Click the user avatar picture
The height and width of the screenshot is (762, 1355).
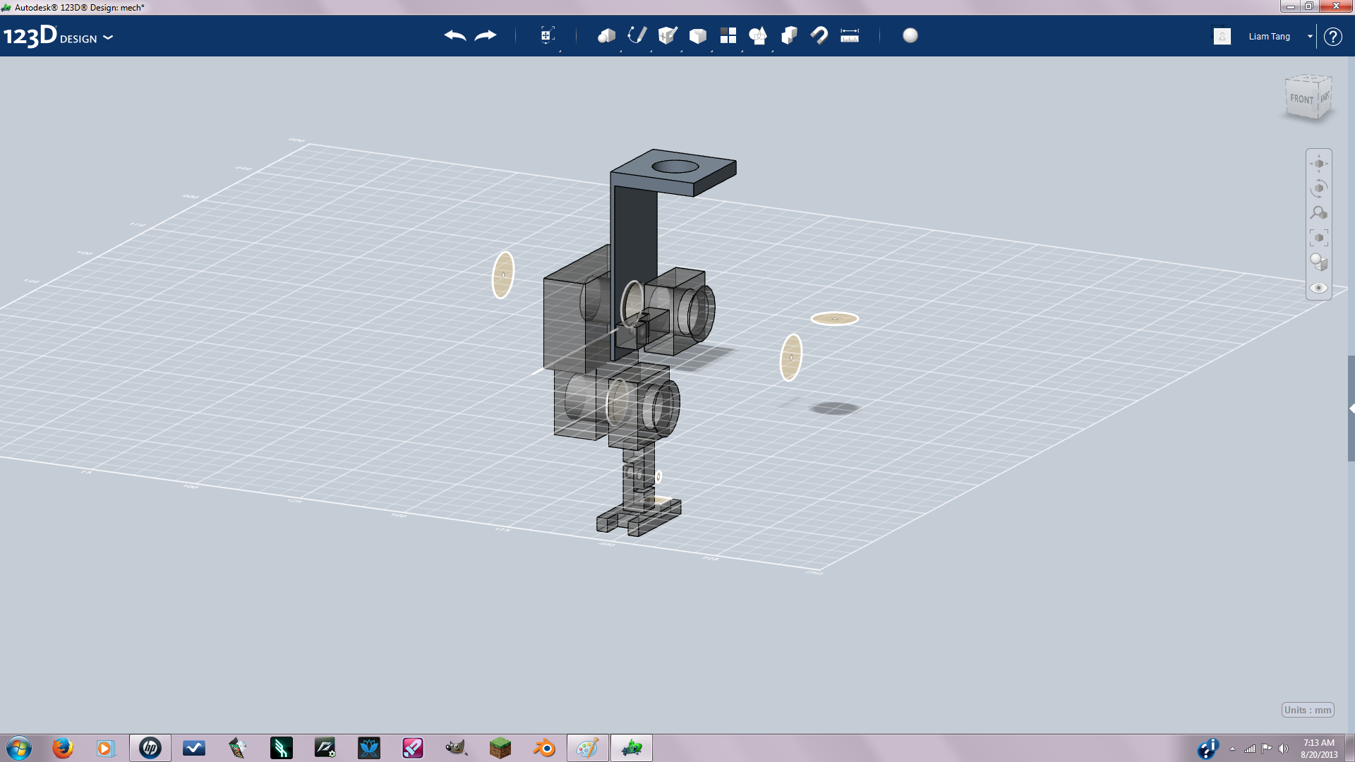[1222, 37]
